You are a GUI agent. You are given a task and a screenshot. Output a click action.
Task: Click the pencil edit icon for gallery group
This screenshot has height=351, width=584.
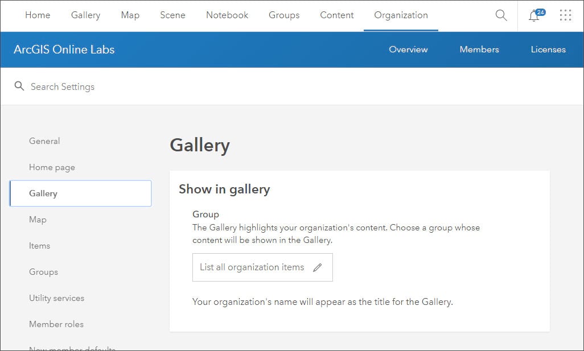click(318, 267)
